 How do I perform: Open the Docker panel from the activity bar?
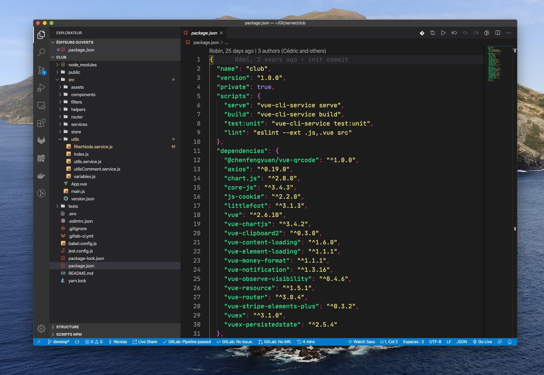click(41, 176)
